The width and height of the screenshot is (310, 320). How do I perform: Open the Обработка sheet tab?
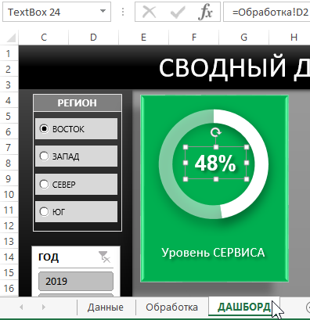pos(171,307)
